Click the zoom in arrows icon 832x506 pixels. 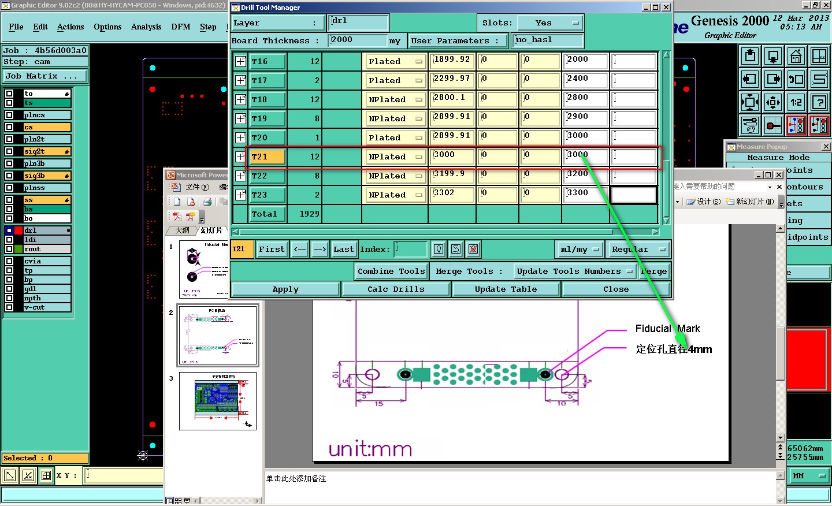(x=750, y=102)
